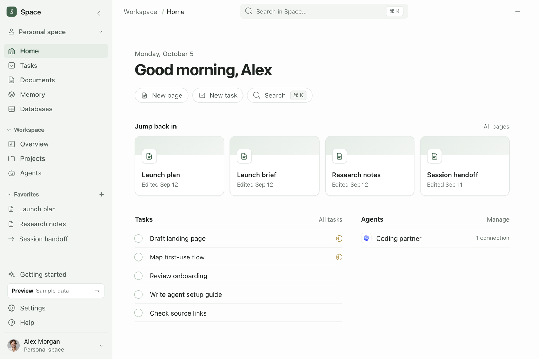
Task: Go to Documents in the sidebar
Action: click(56, 80)
